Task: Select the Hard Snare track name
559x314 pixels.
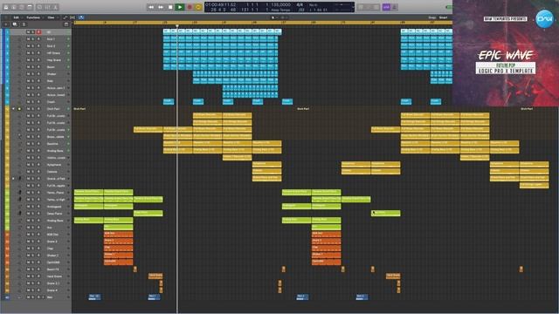Action: point(54,276)
